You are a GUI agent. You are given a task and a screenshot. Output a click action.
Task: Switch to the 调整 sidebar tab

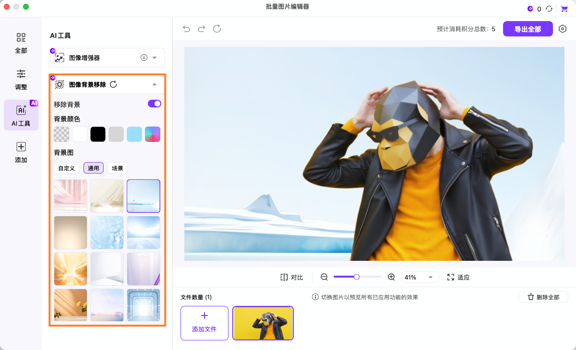(x=21, y=79)
